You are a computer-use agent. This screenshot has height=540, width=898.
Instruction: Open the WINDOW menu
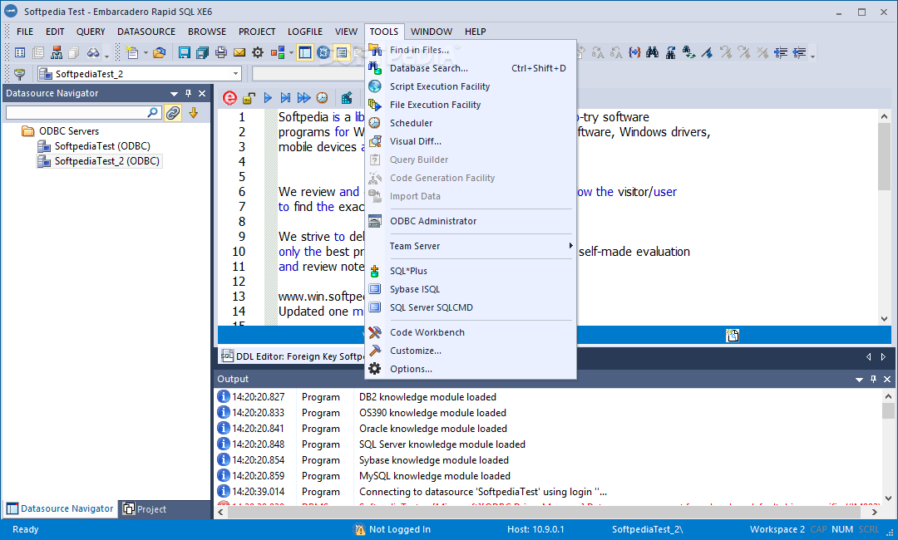[x=432, y=32]
